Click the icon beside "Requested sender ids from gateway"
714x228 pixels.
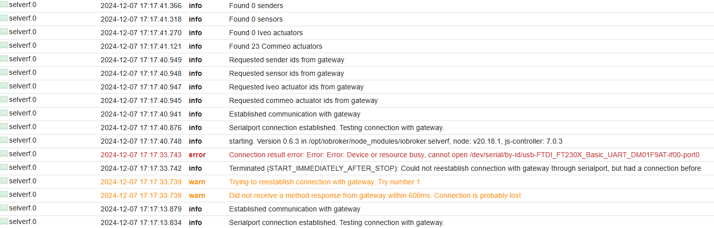click(4, 59)
